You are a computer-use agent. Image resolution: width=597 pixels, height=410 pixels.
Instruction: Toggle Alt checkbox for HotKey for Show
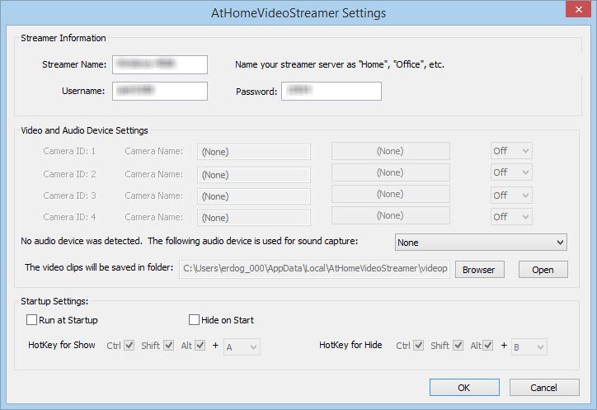(200, 345)
